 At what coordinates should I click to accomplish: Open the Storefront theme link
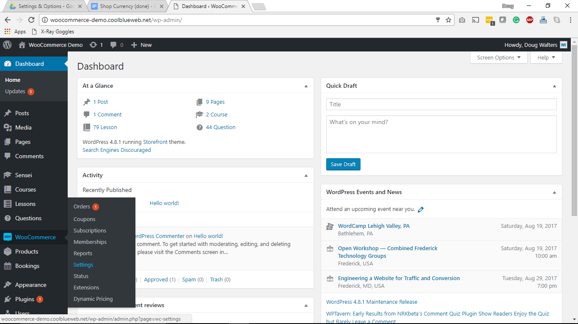pos(155,142)
